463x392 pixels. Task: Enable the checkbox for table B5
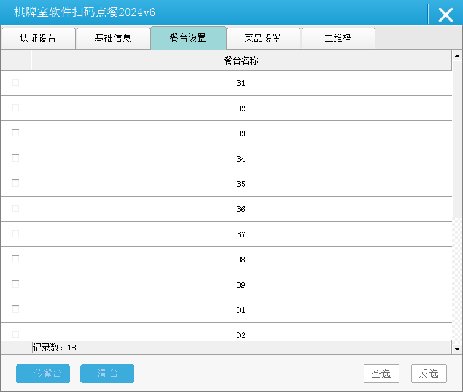pyautogui.click(x=15, y=184)
